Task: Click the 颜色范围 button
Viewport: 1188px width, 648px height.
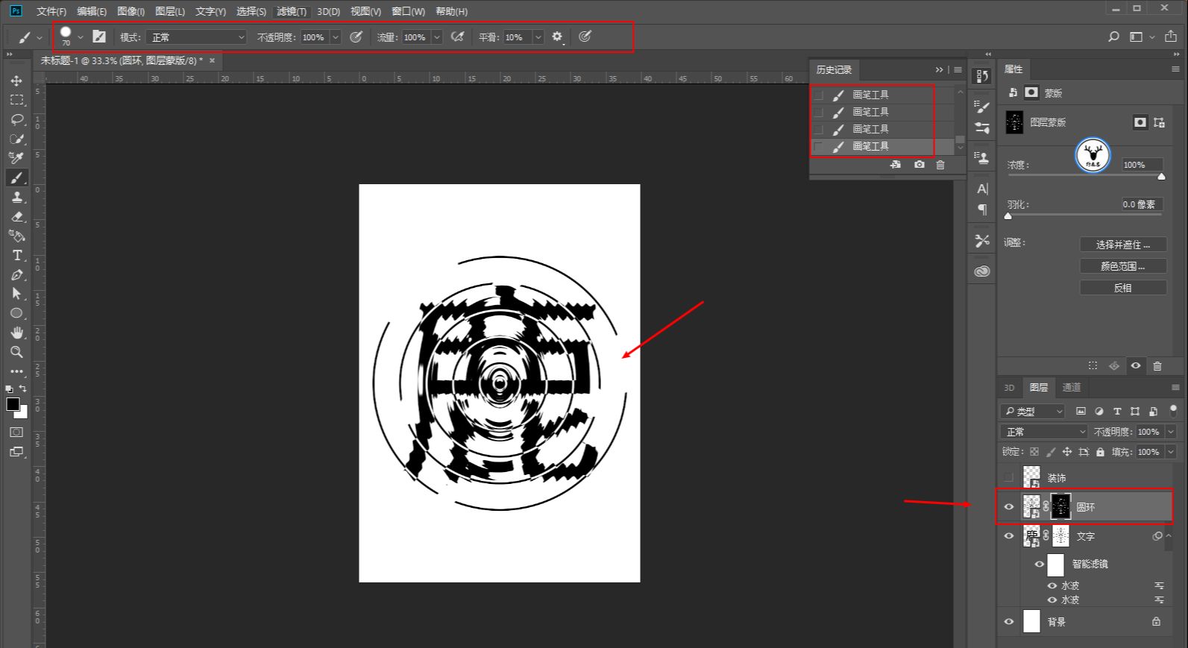Action: point(1122,266)
